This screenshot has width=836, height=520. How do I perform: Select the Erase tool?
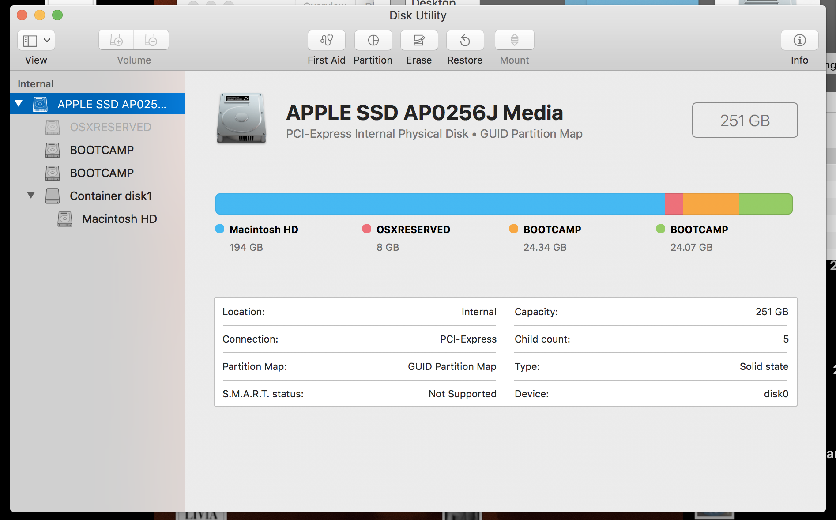pyautogui.click(x=418, y=40)
